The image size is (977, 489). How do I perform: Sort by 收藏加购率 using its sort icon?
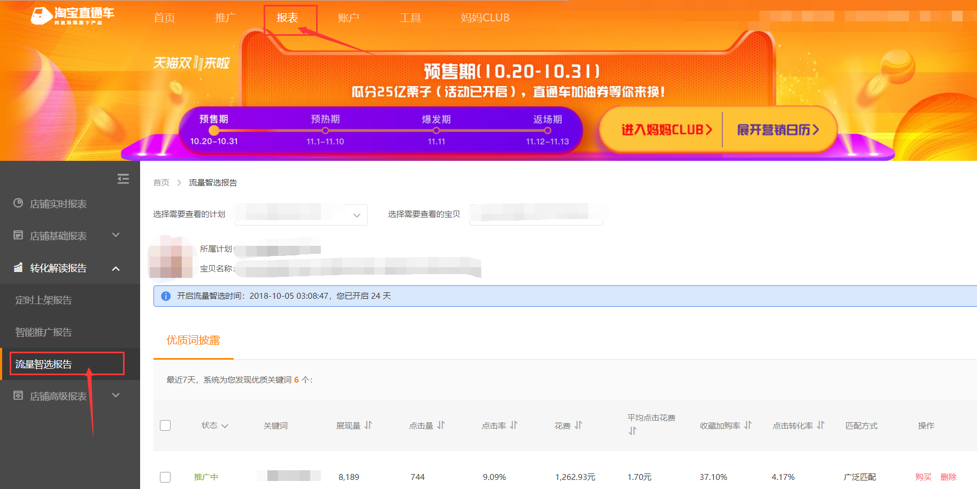click(748, 425)
